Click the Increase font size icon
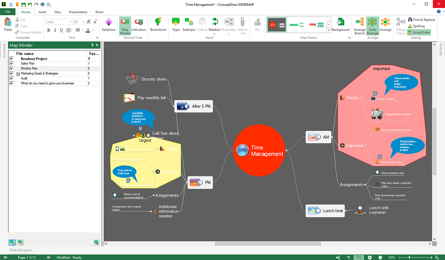Image resolution: width=445 pixels, height=260 pixels. [x=89, y=22]
